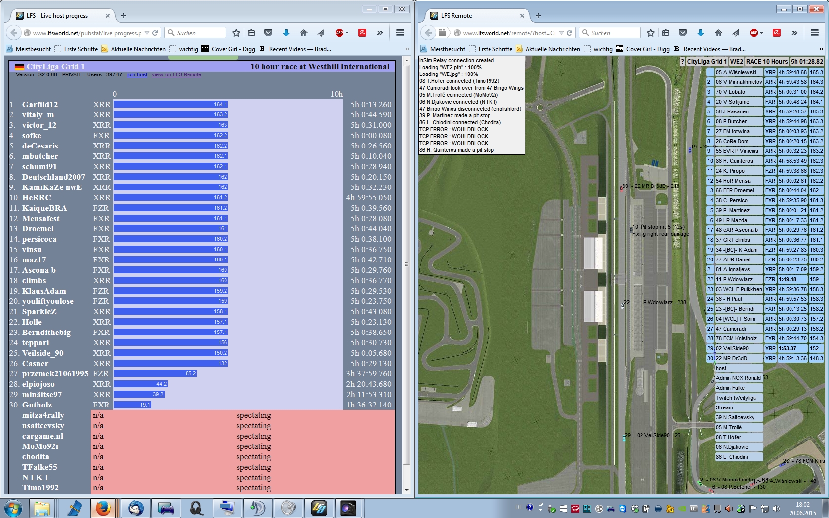Show more toolbar items in right browser
The image size is (829, 518).
coord(794,33)
